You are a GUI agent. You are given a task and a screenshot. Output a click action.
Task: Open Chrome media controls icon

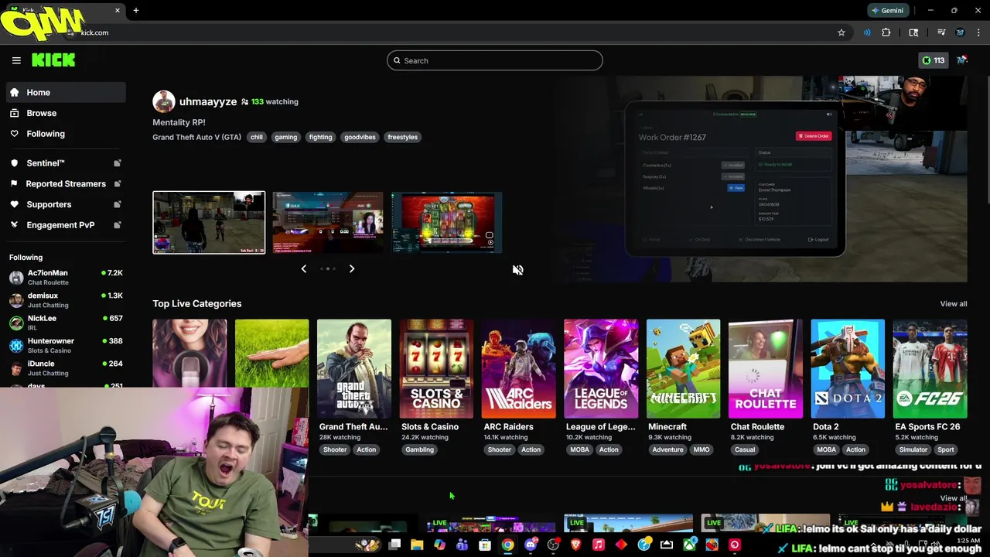[941, 32]
